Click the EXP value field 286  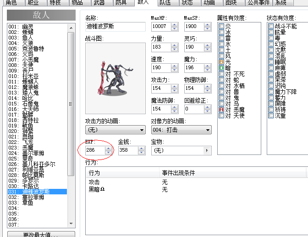pyautogui.click(x=95, y=150)
